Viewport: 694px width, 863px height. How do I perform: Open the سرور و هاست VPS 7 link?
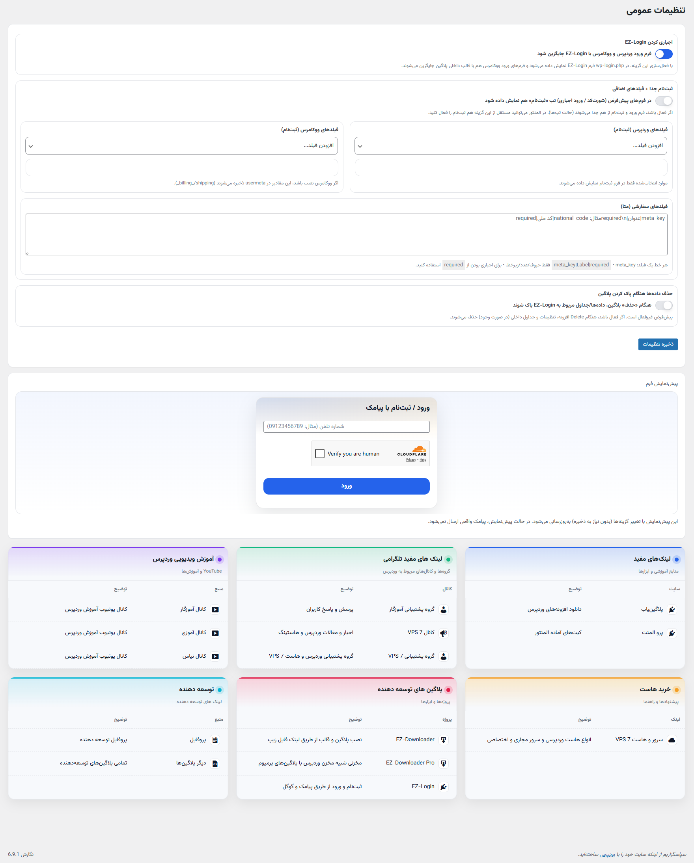click(639, 740)
